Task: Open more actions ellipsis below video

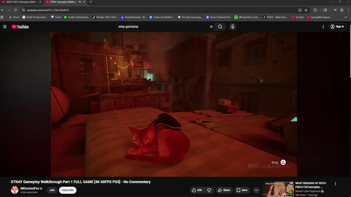Action: pos(256,190)
